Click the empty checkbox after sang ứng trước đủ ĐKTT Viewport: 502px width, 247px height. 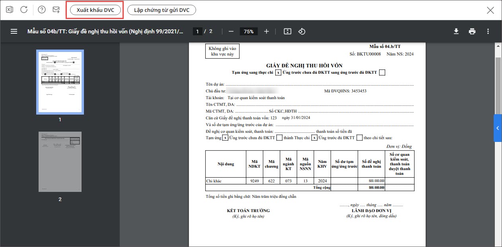(x=382, y=73)
